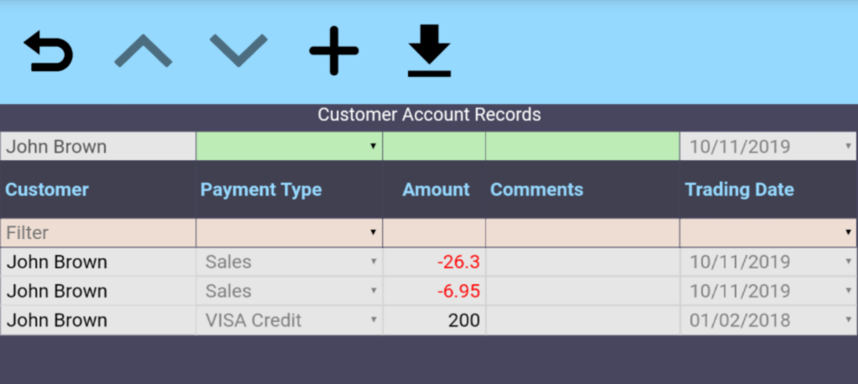
Task: Open the VISA Credit payment type dropdown
Action: tap(289, 320)
